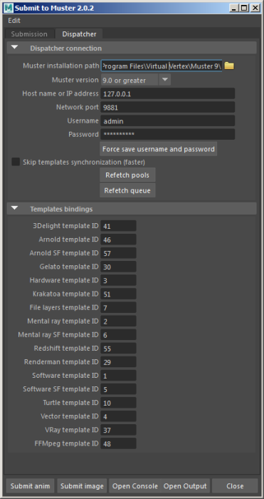The image size is (264, 499).
Task: Click the Mental ray SF template ID field
Action: tap(119, 335)
